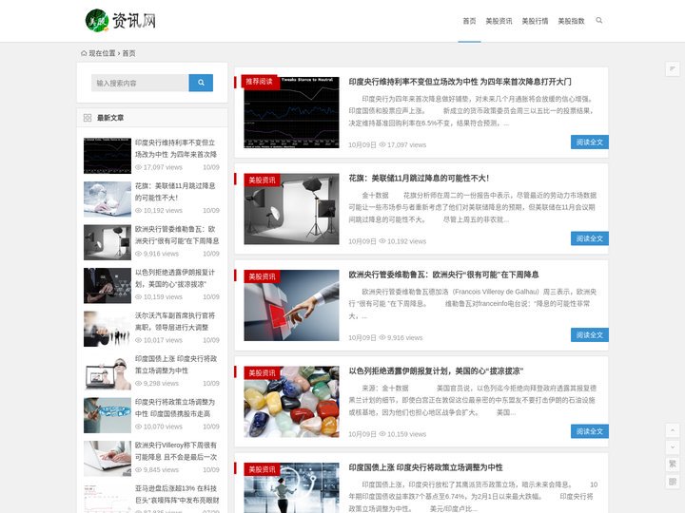Open 美股指数 navigation menu item
Viewport: 685px width, 513px height.
pyautogui.click(x=571, y=21)
